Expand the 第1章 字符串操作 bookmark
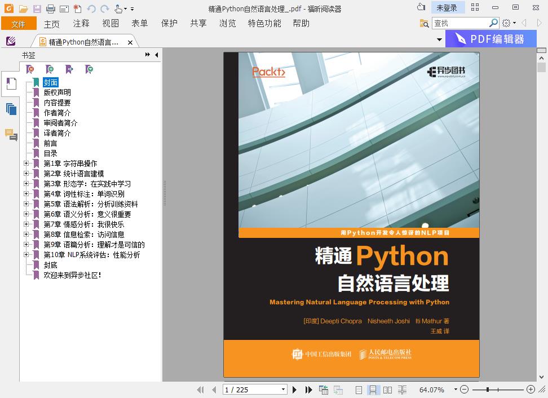Image resolution: width=548 pixels, height=398 pixels. pos(26,163)
